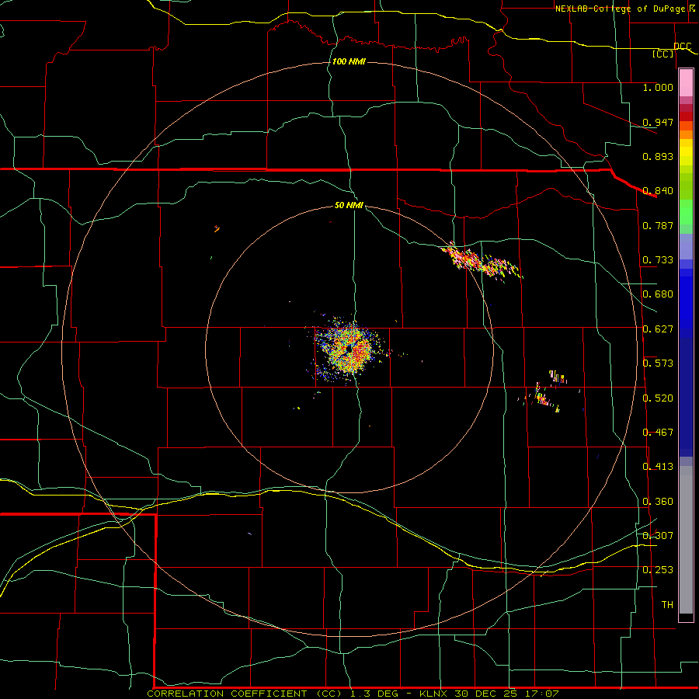Click the 50 NMI range ring label

pos(349,206)
